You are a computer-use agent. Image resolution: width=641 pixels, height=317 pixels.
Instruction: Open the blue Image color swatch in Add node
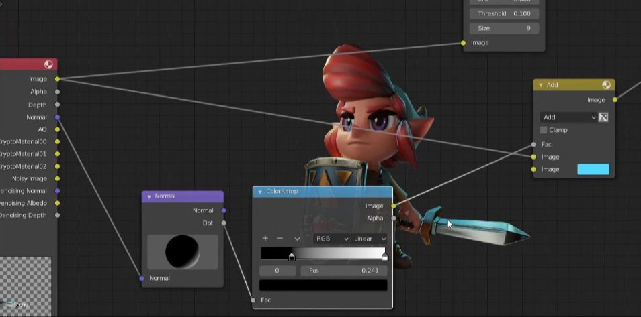(x=593, y=170)
